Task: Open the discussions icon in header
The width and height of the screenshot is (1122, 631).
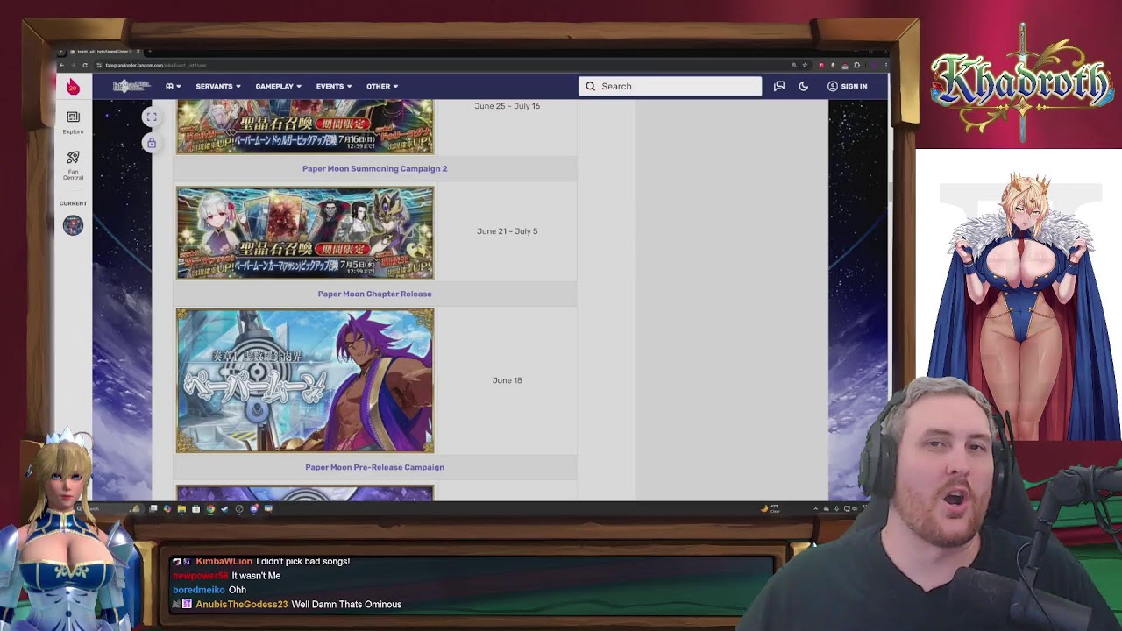Action: pyautogui.click(x=779, y=86)
